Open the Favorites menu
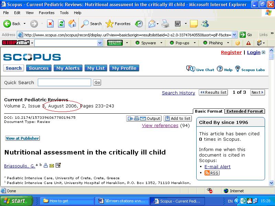This screenshot has width=275, height=206. coord(47,13)
